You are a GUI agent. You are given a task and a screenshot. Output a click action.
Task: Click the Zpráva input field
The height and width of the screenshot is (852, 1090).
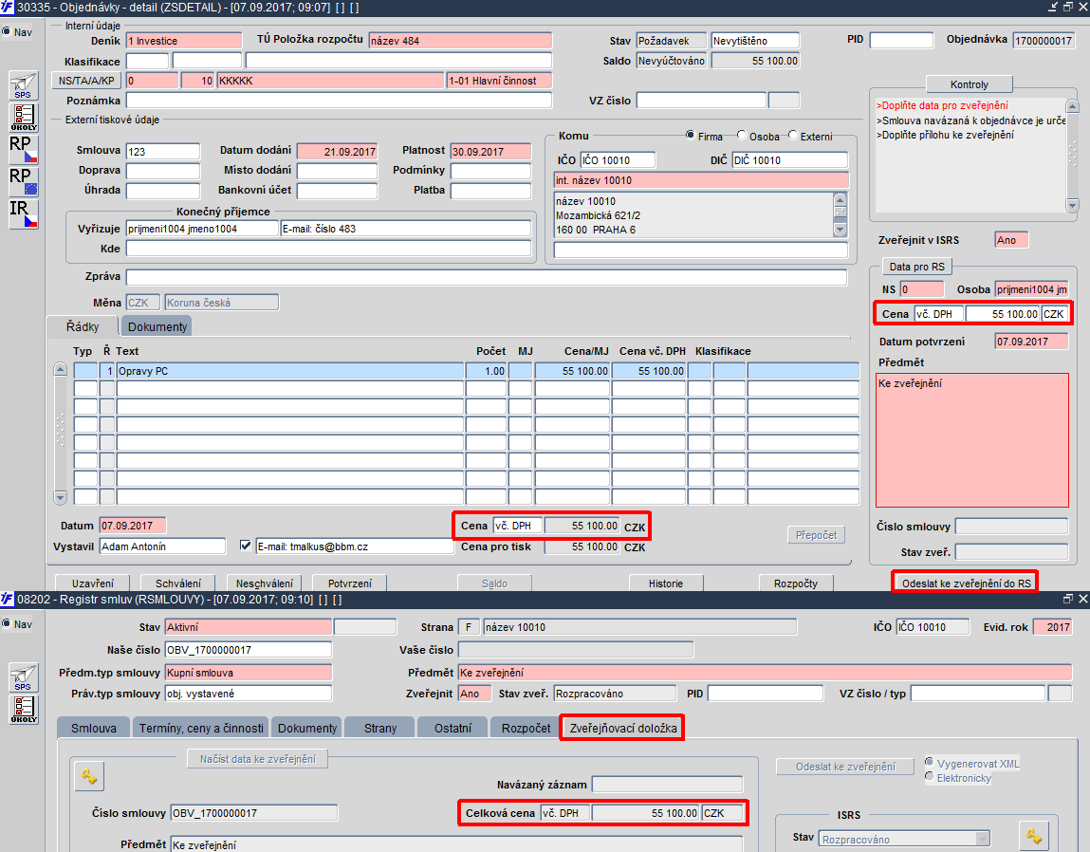click(486, 277)
